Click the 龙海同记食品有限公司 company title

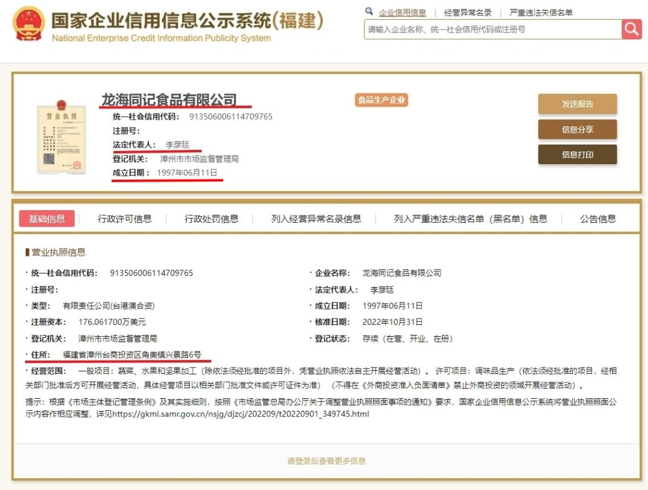coord(169,100)
